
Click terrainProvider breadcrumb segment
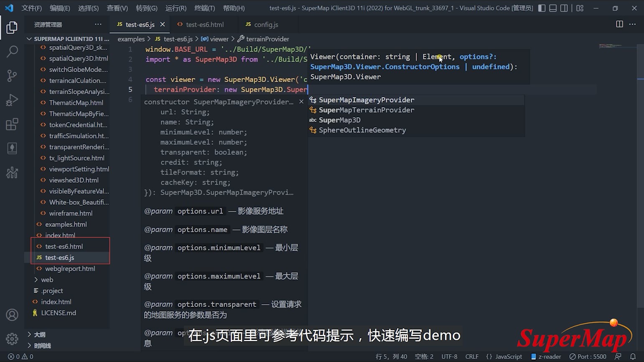pos(263,39)
